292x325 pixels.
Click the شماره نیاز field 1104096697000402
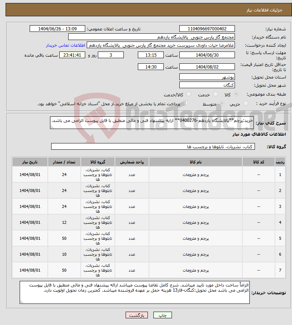[207, 29]
